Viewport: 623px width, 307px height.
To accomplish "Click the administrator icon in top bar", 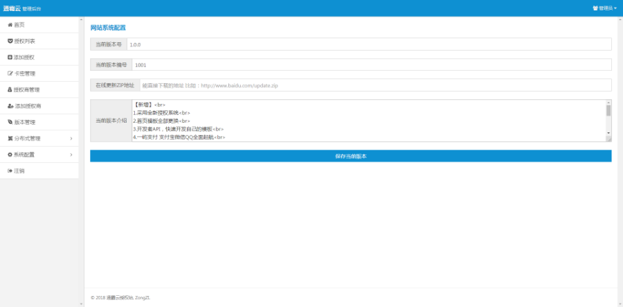I will point(595,8).
